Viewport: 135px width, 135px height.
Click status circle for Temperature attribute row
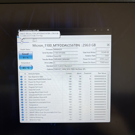click(22, 105)
